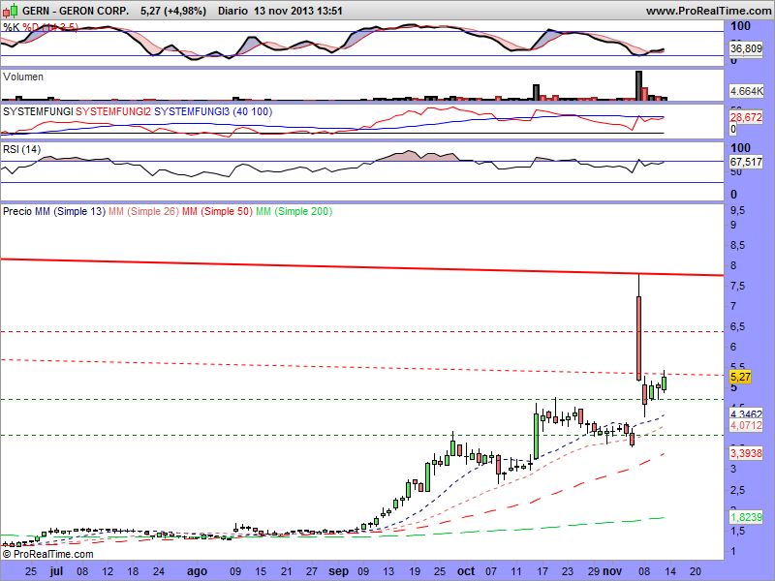Click the 2,5 price axis label
Screen dimensions: 775x581
pos(737,491)
